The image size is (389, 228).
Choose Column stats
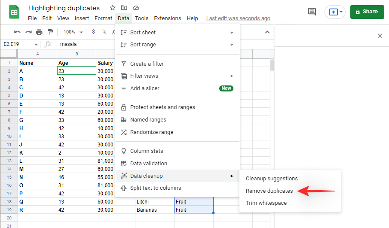[x=178, y=151]
